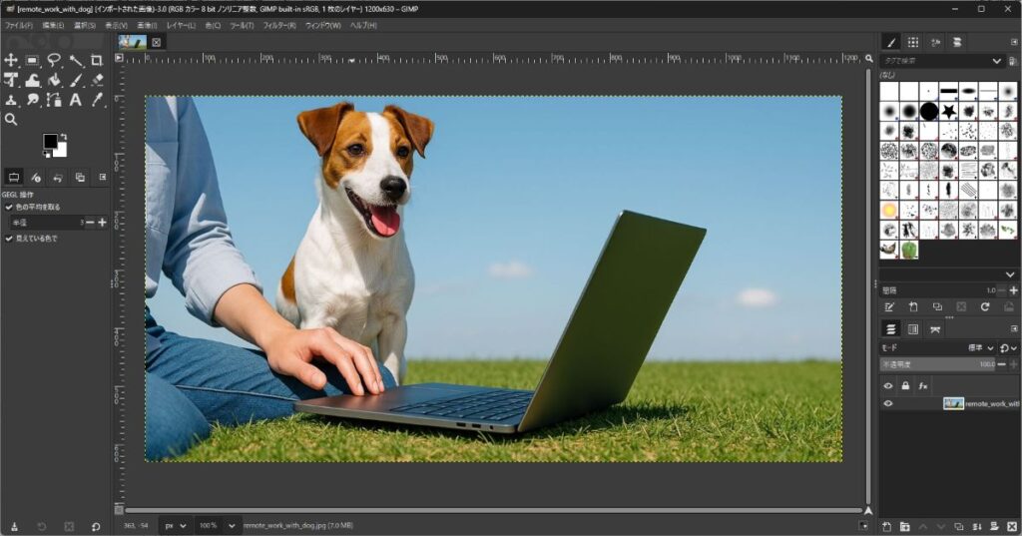Open the フィルター menu
1022x536 pixels.
[x=280, y=25]
